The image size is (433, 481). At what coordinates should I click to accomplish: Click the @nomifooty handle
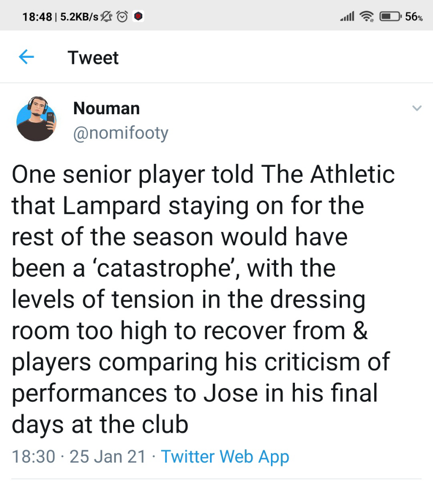click(121, 133)
